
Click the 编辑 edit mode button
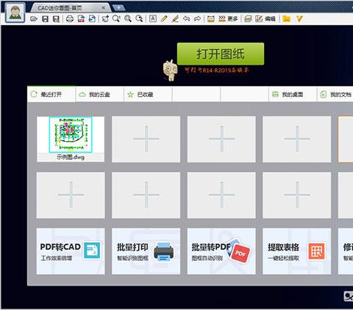coord(265,19)
